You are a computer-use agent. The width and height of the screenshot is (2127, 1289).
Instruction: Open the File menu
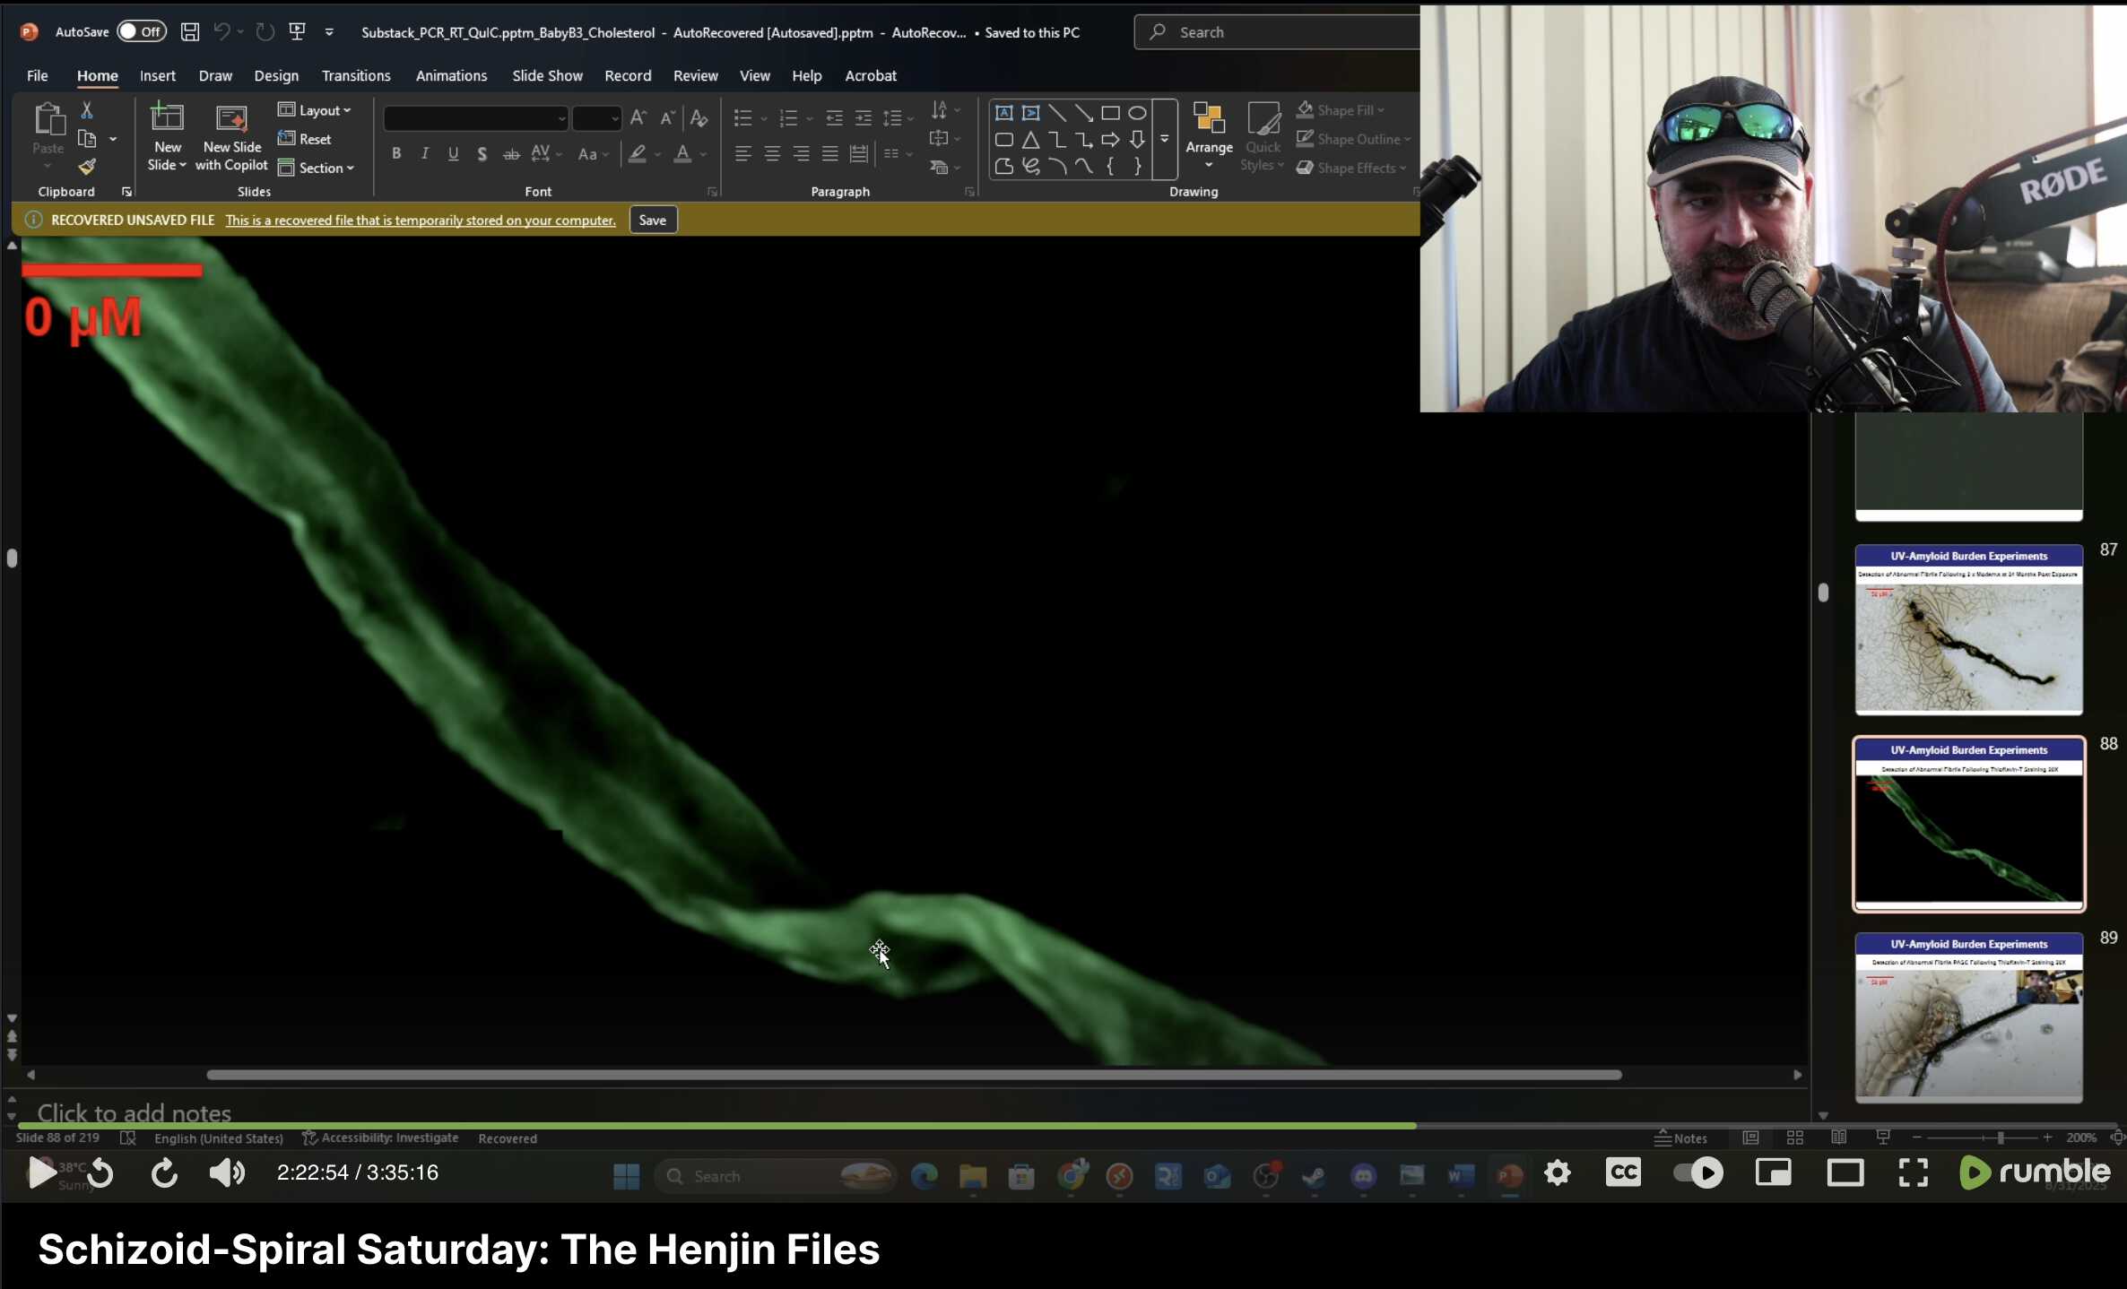click(x=38, y=75)
